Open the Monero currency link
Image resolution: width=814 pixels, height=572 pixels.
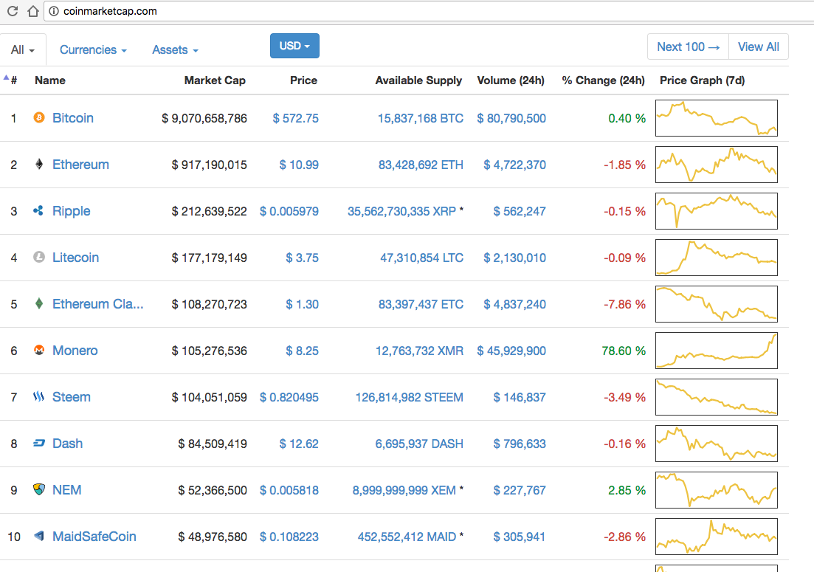click(75, 351)
